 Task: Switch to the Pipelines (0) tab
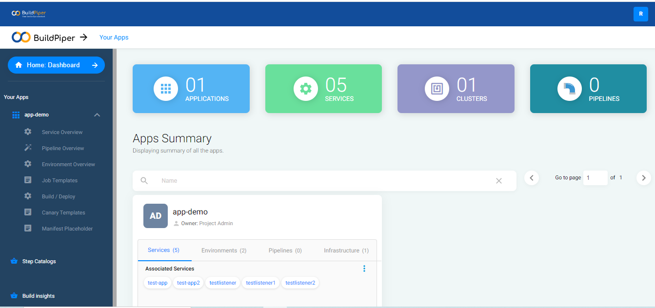click(x=285, y=250)
